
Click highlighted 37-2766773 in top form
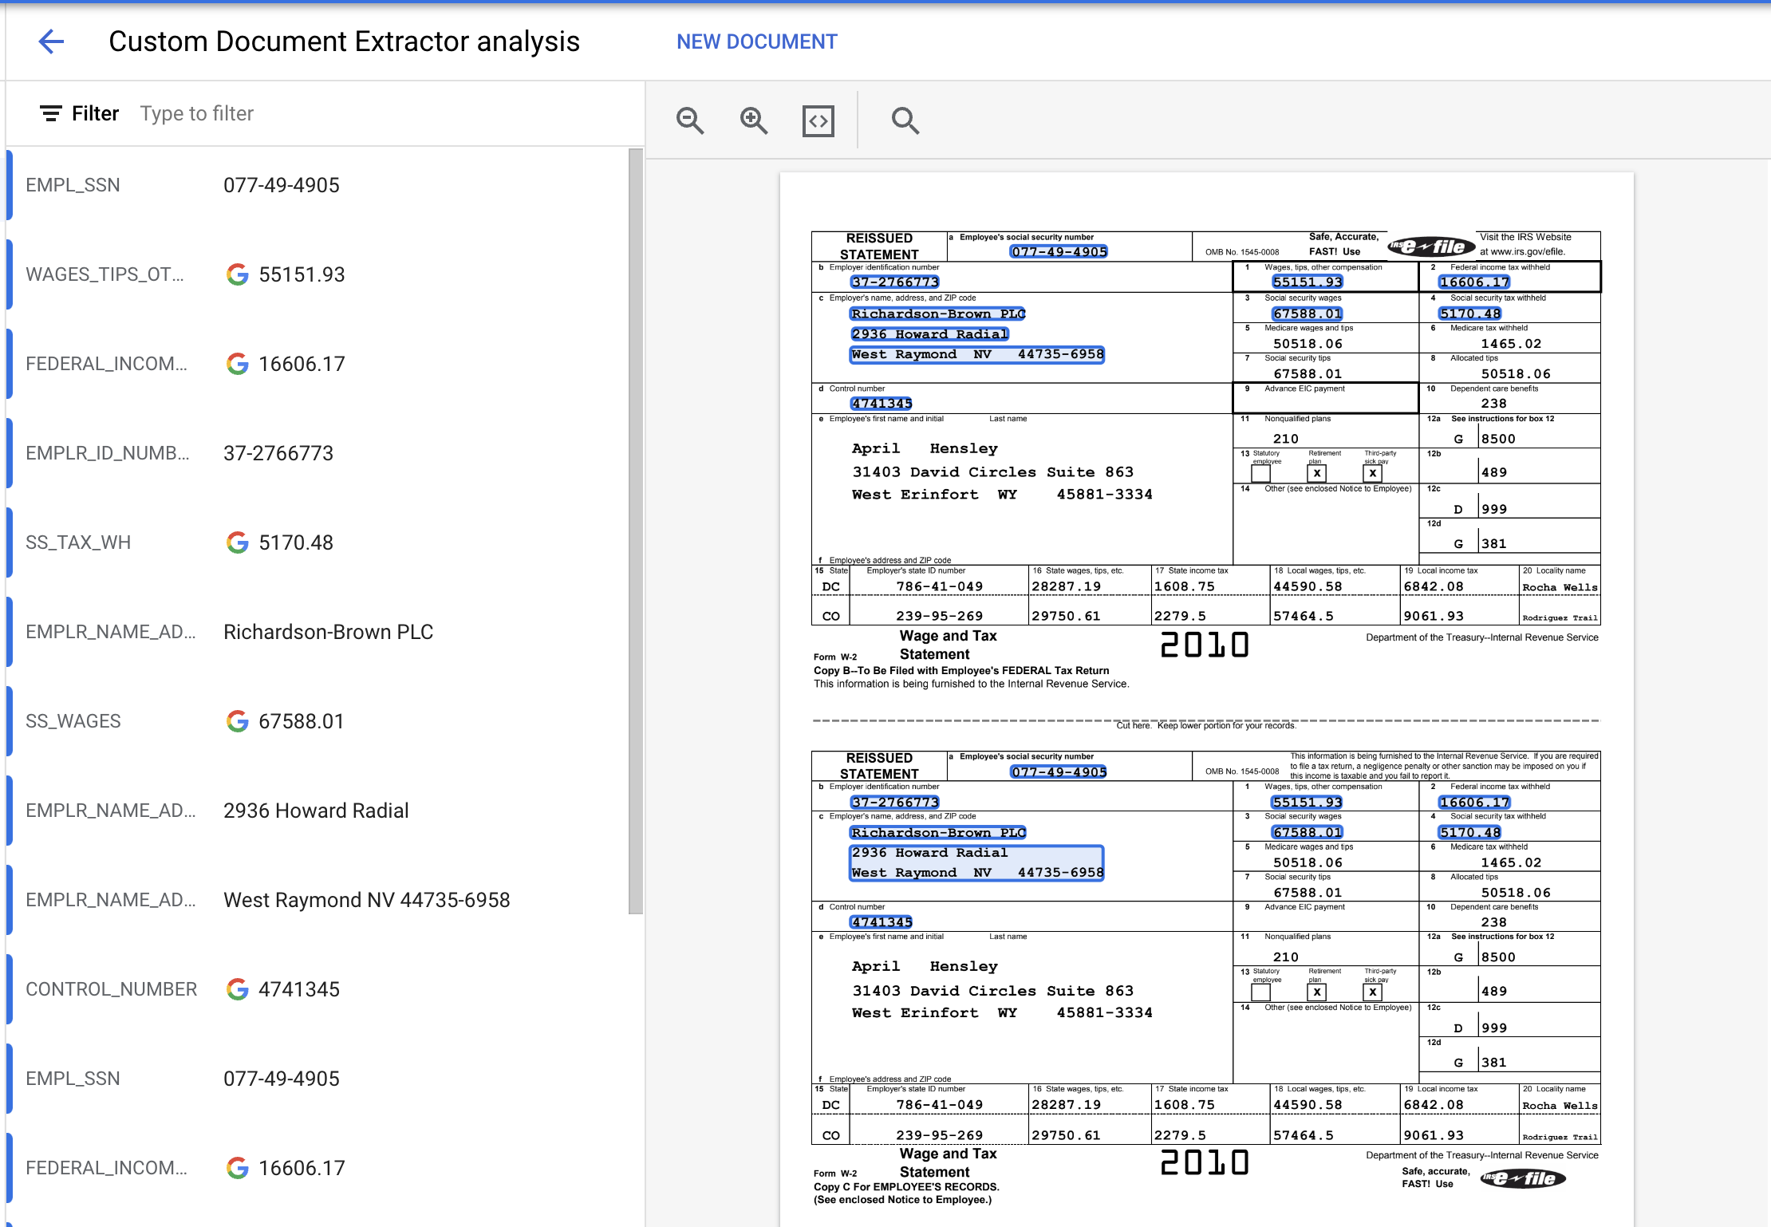(x=894, y=282)
